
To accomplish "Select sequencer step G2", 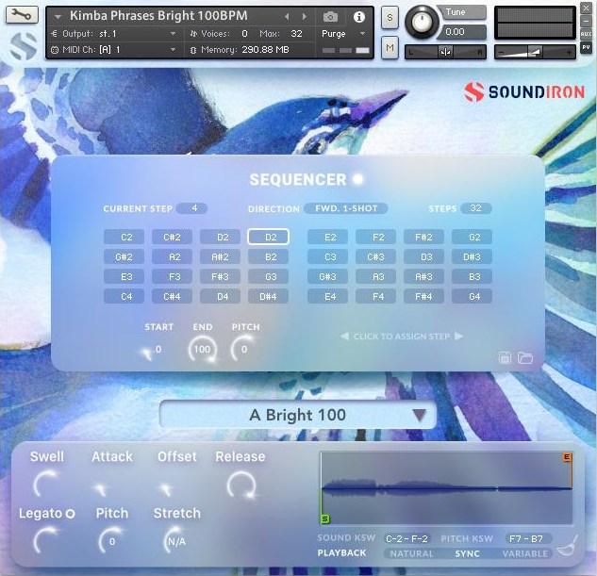I will coord(472,237).
